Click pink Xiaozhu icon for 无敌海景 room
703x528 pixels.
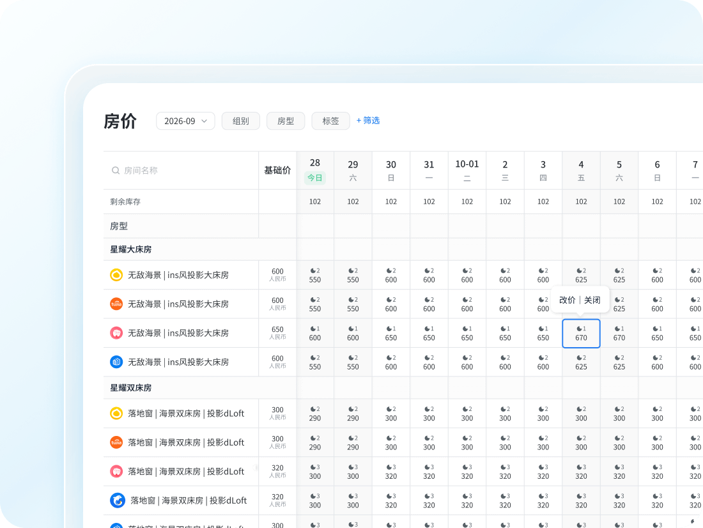click(x=116, y=333)
